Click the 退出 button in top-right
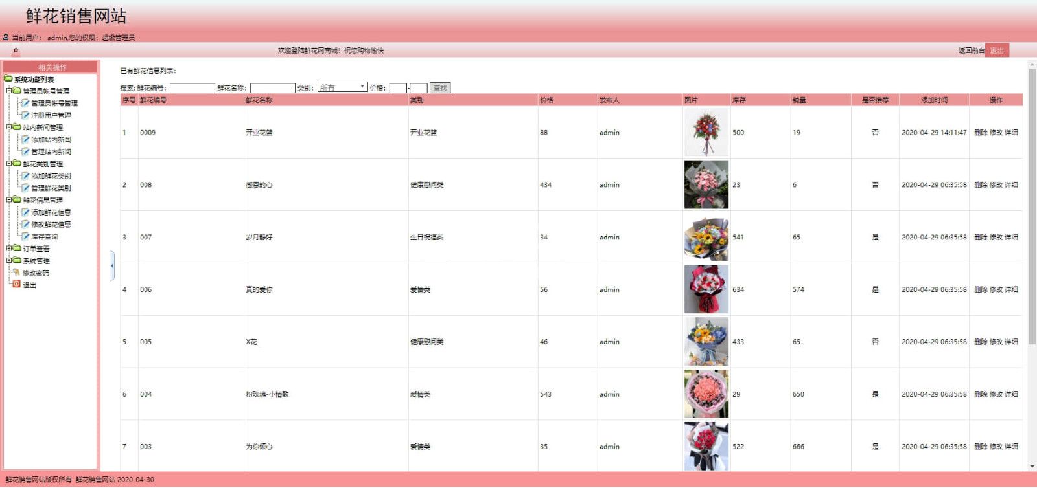The image size is (1037, 488). pyautogui.click(x=997, y=50)
